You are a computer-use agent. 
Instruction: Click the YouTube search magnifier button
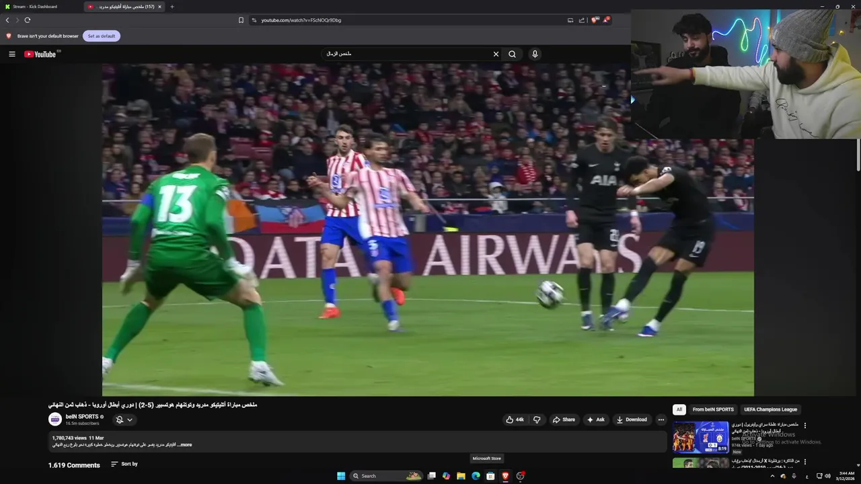pos(512,54)
